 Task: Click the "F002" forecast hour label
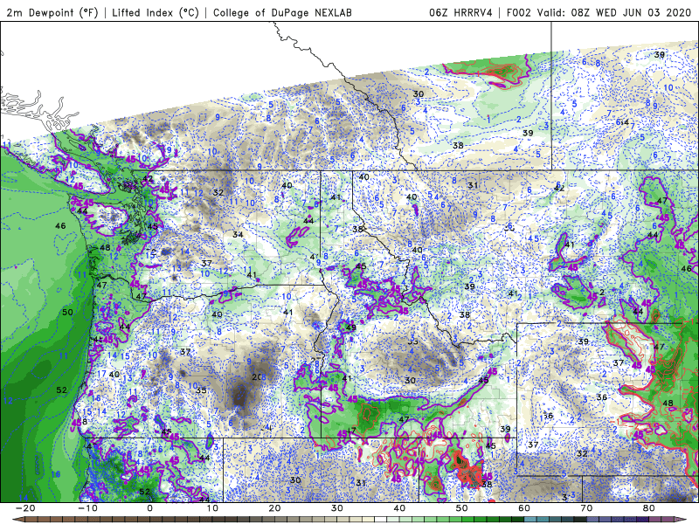[x=518, y=12]
